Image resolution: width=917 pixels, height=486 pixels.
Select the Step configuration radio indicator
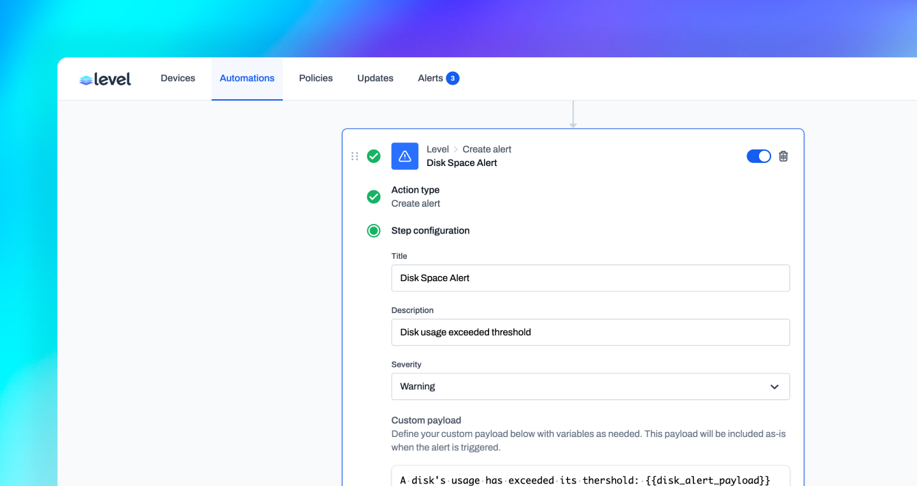(374, 230)
